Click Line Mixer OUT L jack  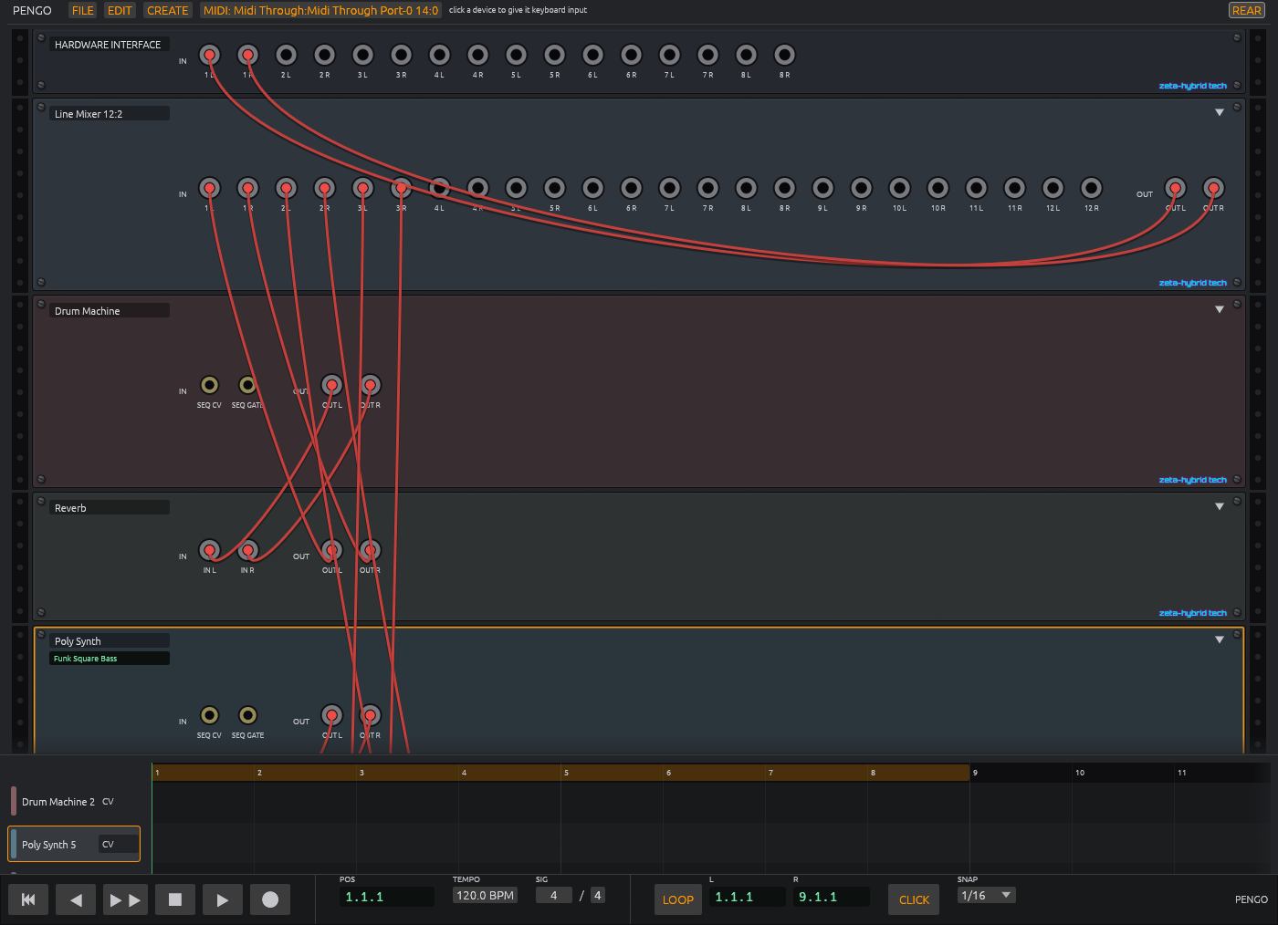1176,188
